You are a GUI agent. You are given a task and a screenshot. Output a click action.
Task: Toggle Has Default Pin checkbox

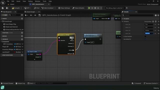tap(145, 39)
